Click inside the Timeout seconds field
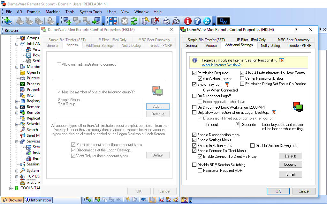Screen dimensions: 327x204 coord(230,125)
